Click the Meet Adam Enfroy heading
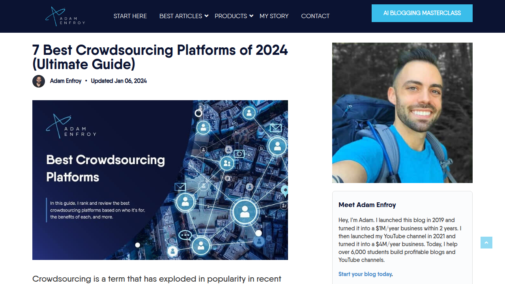Screen dimensions: 505x284 click(367, 205)
